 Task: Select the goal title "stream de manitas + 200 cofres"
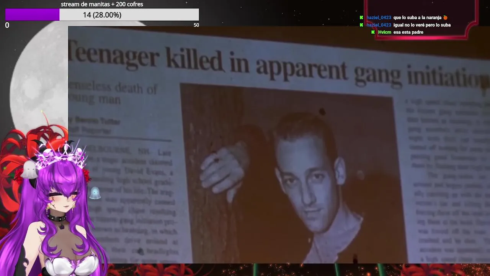point(102,4)
